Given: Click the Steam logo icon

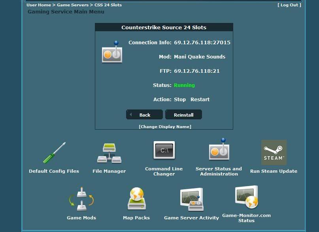Looking at the screenshot, I should (x=274, y=152).
